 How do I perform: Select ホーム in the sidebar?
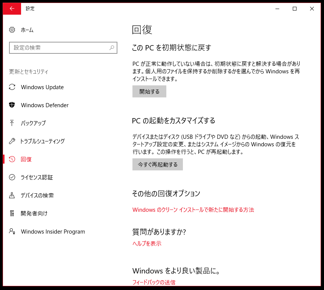tap(28, 30)
